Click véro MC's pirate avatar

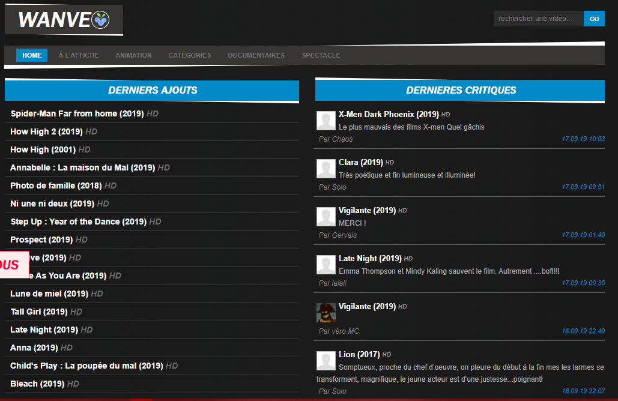coord(326,313)
